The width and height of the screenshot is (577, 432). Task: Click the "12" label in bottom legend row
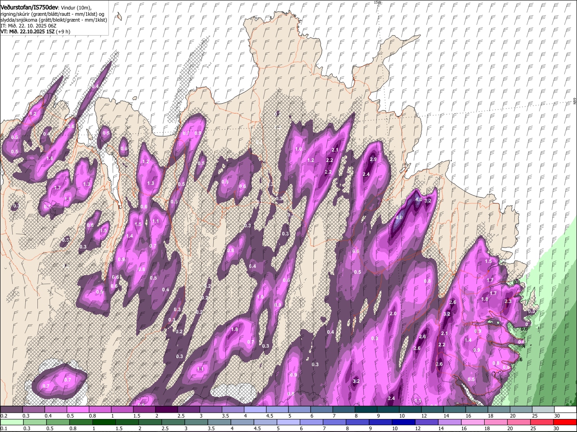coord(417,428)
